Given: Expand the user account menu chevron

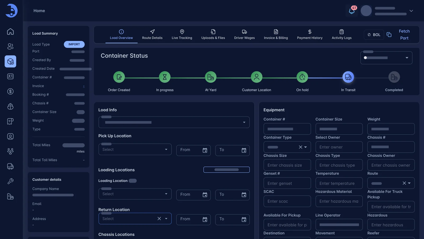Looking at the screenshot, I should [411, 11].
